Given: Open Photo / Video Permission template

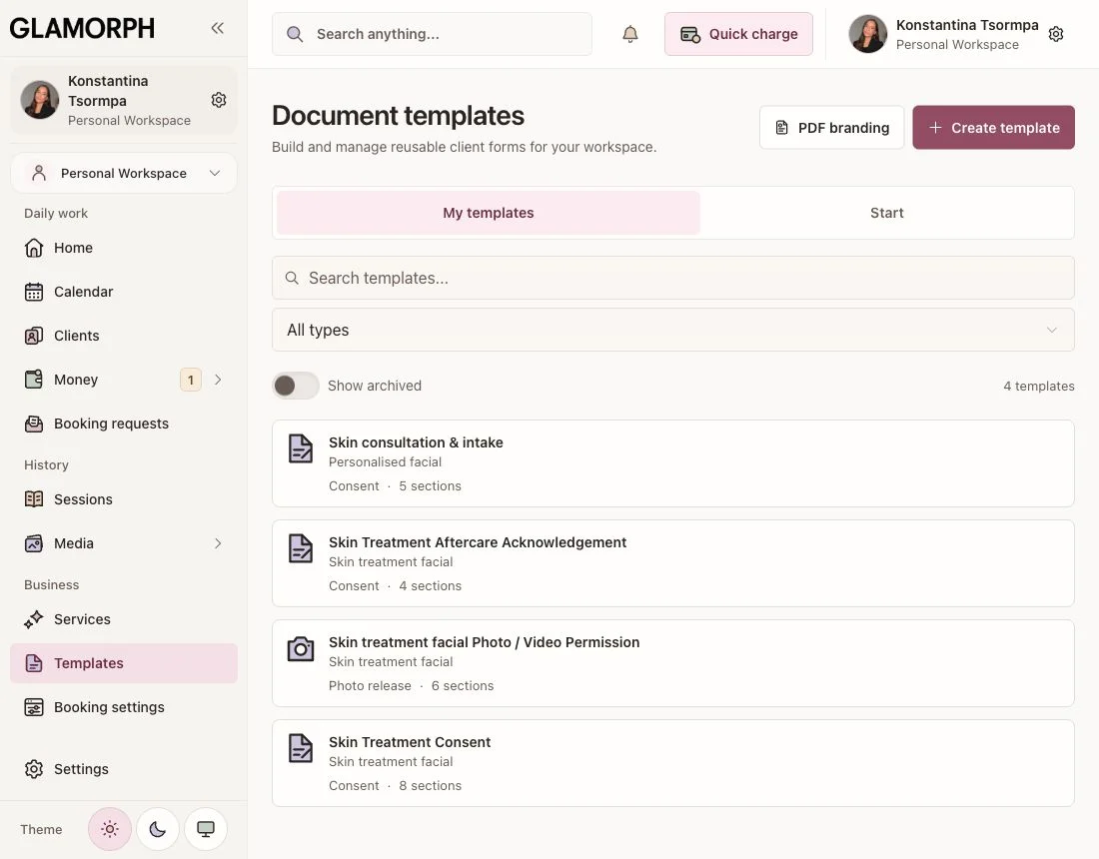Looking at the screenshot, I should (x=672, y=663).
